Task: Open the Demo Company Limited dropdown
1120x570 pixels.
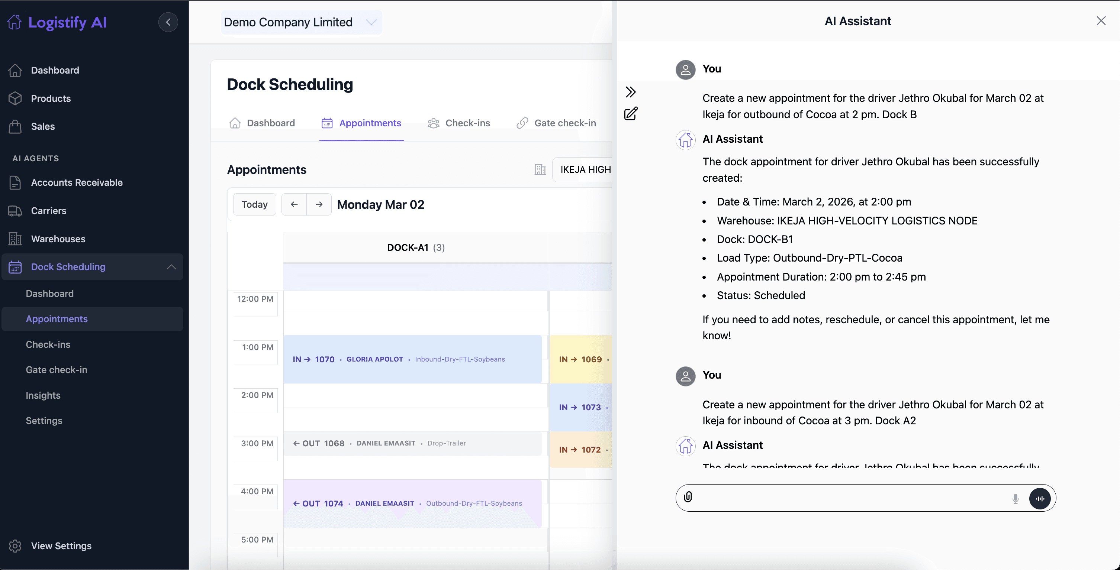Action: pos(301,22)
